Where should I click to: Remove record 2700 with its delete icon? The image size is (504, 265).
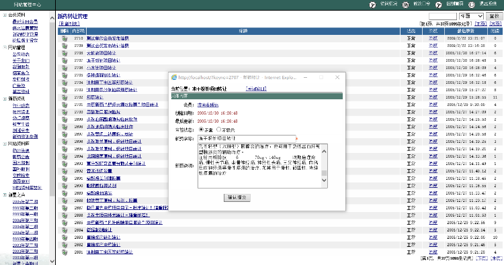[x=65, y=112]
